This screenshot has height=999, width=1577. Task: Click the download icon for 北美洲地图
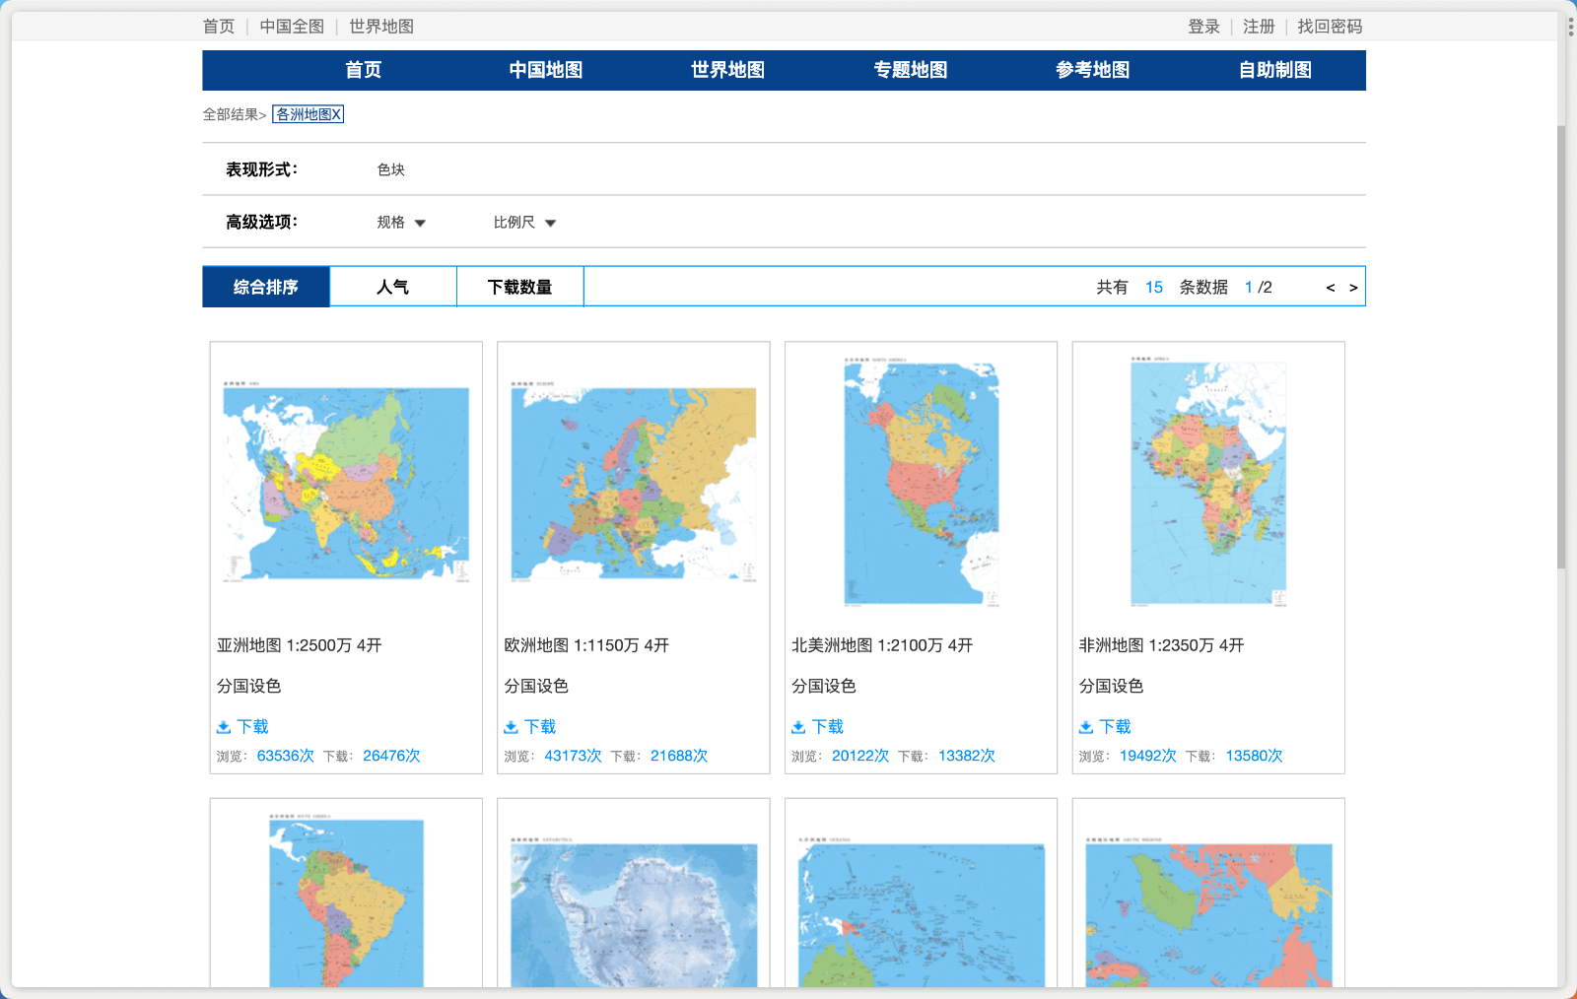coord(798,726)
